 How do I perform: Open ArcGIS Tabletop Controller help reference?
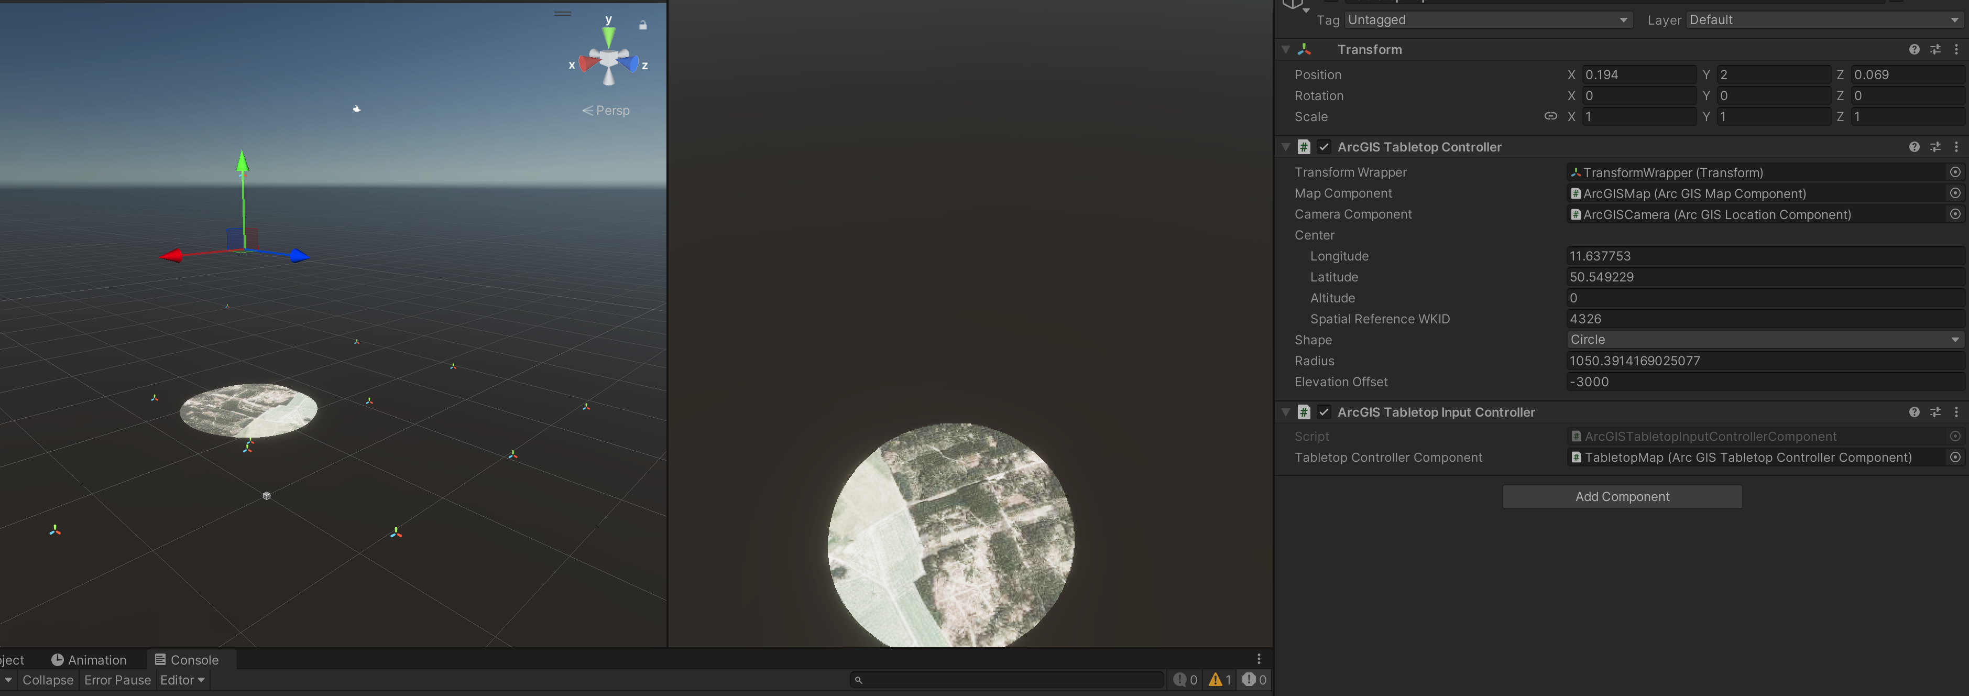point(1914,147)
